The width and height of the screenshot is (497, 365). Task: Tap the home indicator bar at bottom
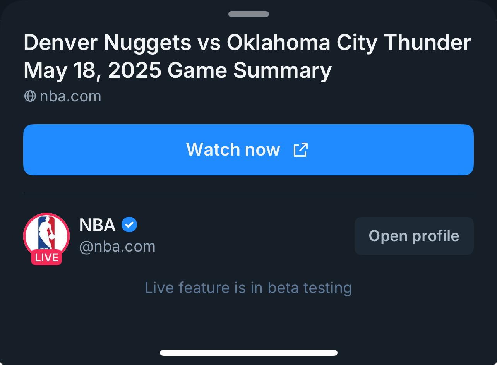click(x=248, y=353)
